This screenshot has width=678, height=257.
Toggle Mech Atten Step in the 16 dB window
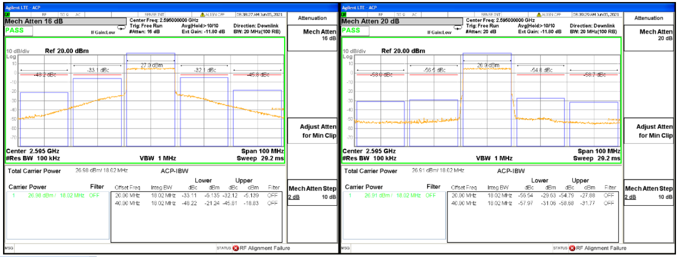point(312,192)
